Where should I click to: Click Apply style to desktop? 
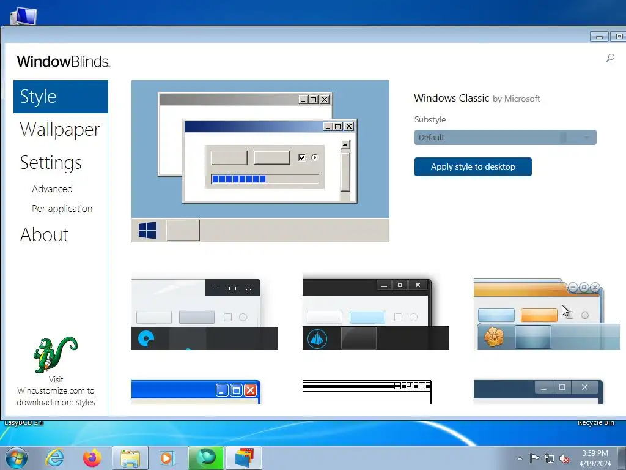pyautogui.click(x=473, y=166)
